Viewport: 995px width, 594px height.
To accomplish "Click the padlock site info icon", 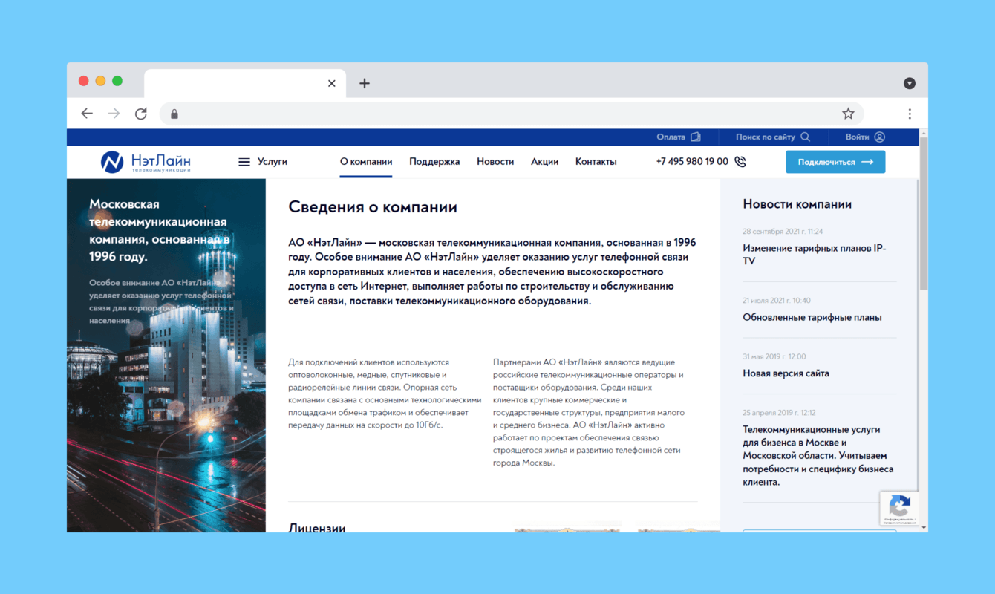I will [174, 114].
